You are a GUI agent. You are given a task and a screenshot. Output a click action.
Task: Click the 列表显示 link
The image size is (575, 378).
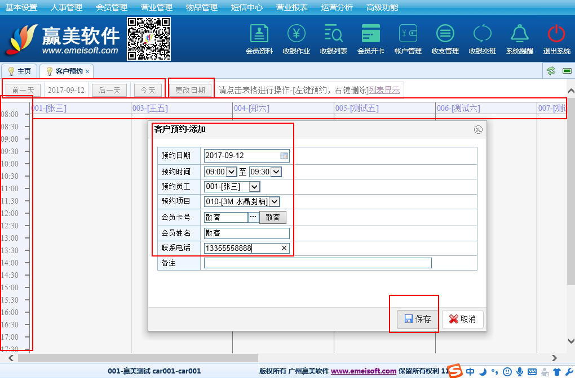click(384, 90)
